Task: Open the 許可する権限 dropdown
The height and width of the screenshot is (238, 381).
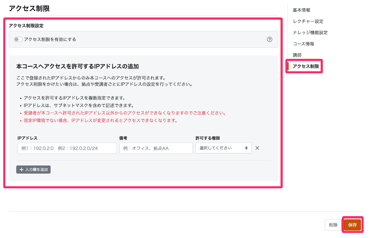Action: tap(223, 148)
